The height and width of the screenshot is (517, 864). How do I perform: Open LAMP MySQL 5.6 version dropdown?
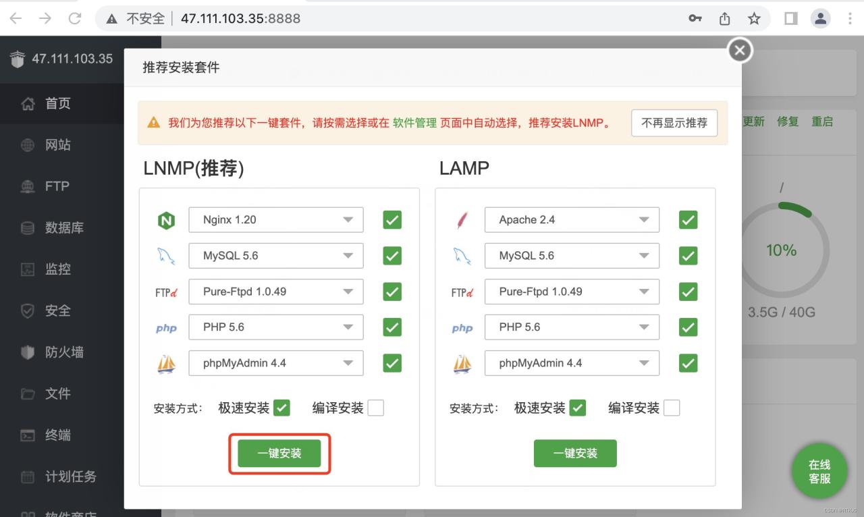point(572,256)
